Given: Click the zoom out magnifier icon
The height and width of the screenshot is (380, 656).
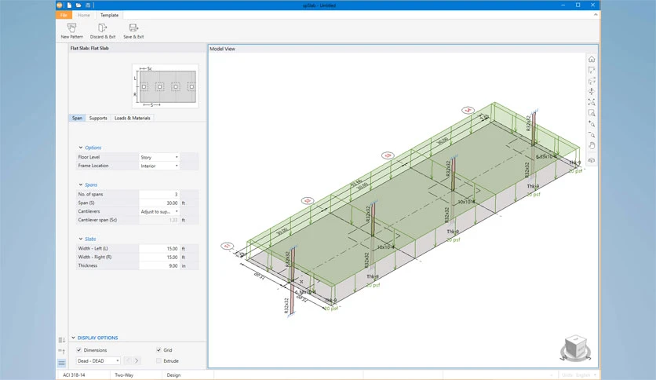Looking at the screenshot, I should (x=592, y=135).
